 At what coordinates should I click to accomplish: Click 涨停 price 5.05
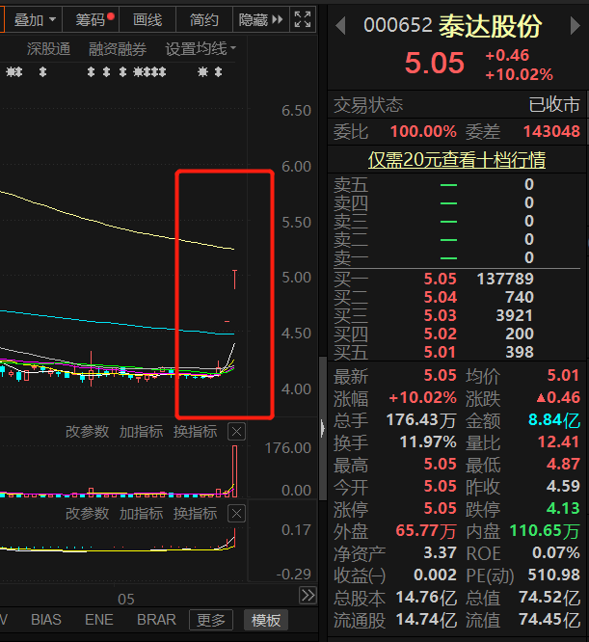click(x=440, y=509)
